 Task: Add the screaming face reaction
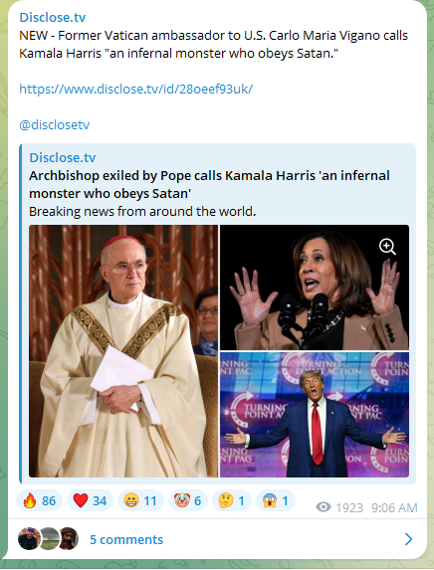tap(276, 500)
